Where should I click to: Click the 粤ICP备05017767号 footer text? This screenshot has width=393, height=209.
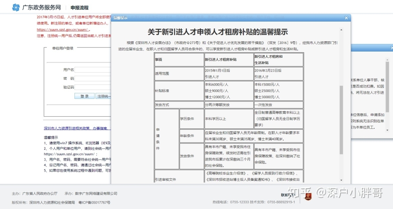(x=94, y=202)
